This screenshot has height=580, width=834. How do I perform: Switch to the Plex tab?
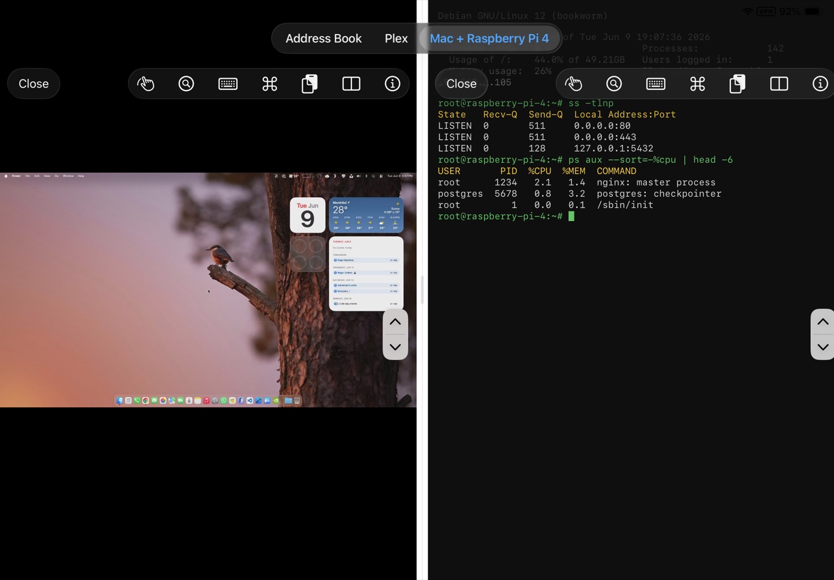(396, 38)
